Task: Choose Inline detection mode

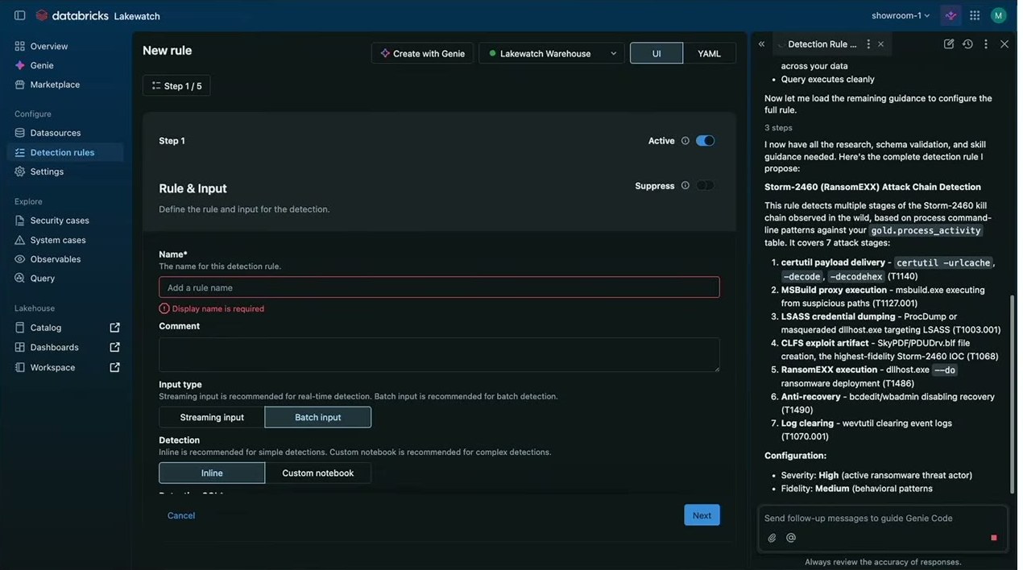Action: (x=212, y=473)
